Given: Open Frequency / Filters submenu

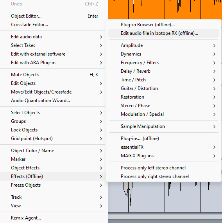Looking at the screenshot, I should 164,63.
